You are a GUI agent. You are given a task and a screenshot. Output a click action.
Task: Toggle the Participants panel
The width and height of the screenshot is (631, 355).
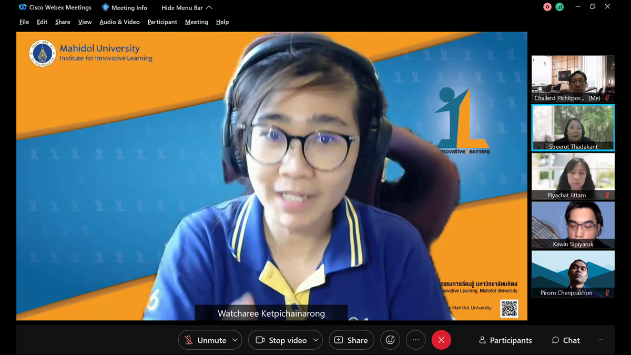coord(505,340)
